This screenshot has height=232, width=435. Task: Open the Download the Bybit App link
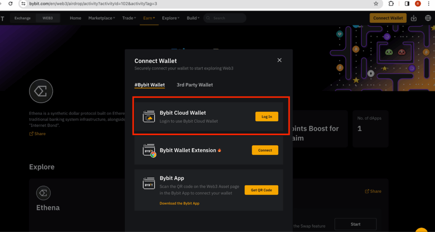pos(180,204)
